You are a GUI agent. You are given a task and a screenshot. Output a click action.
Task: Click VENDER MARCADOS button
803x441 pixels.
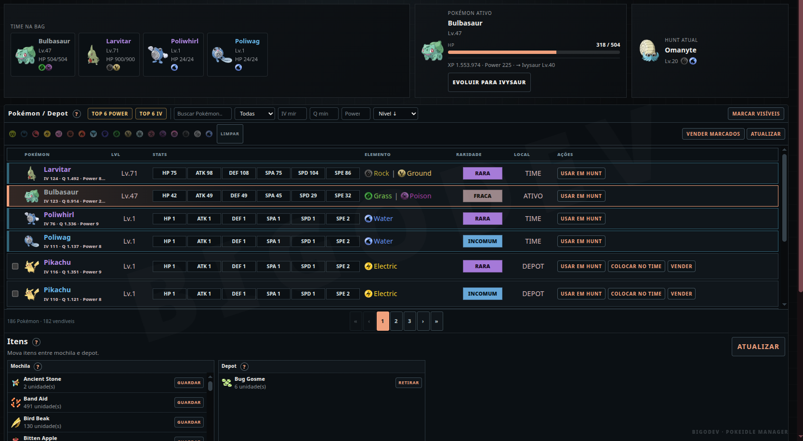(713, 134)
